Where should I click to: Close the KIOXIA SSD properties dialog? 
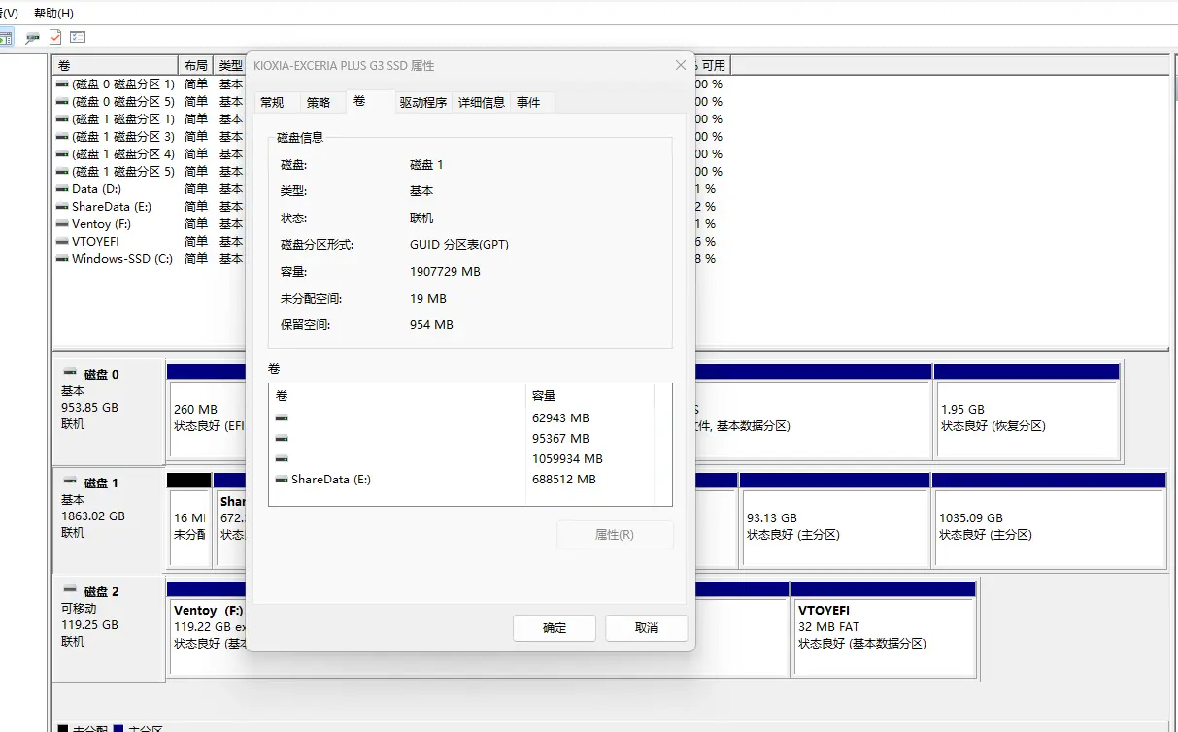(681, 65)
